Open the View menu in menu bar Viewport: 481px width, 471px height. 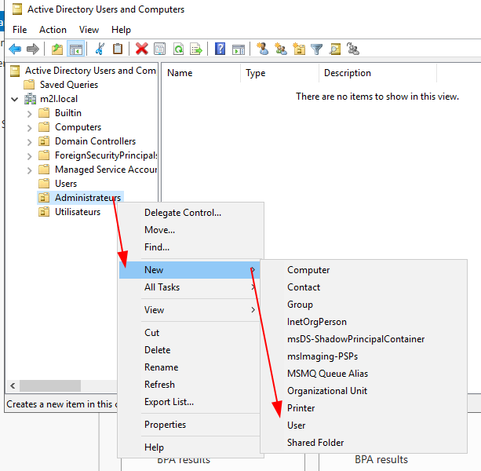tap(89, 30)
